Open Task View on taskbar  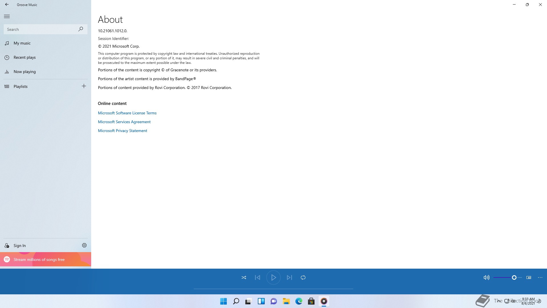tap(248, 301)
